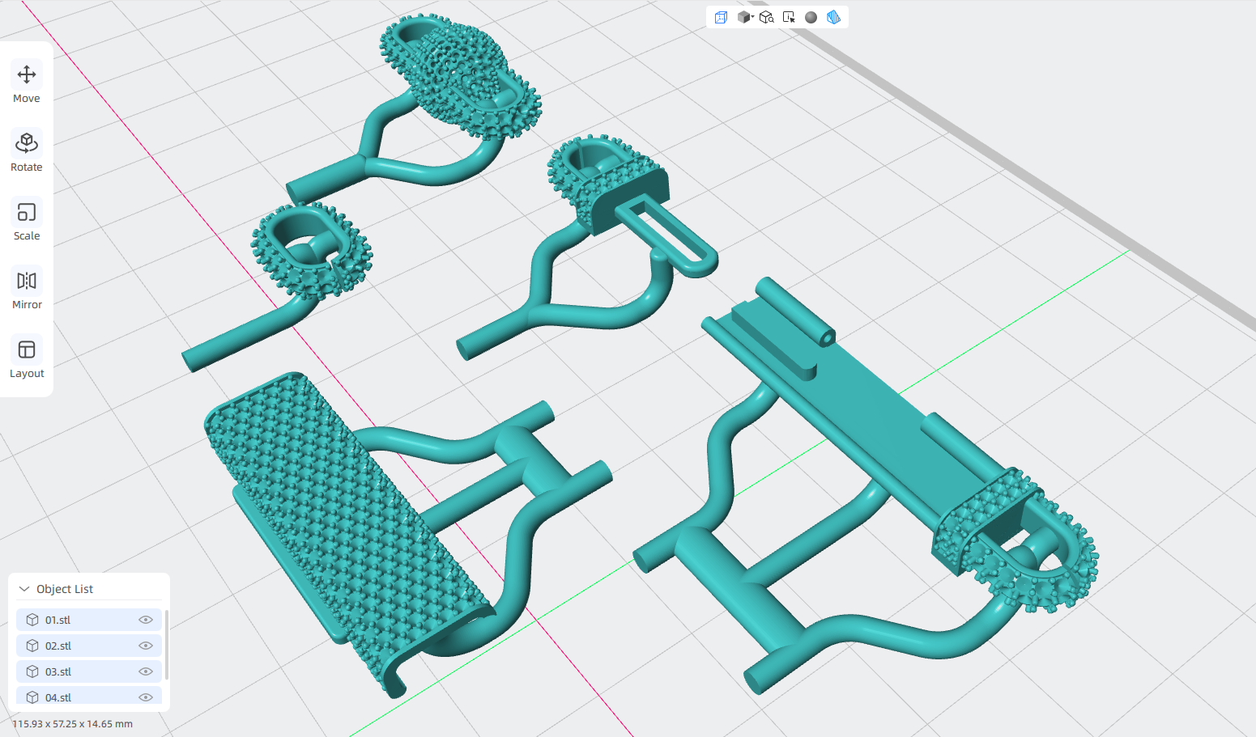Select the Move tool
The height and width of the screenshot is (737, 1256).
click(27, 83)
